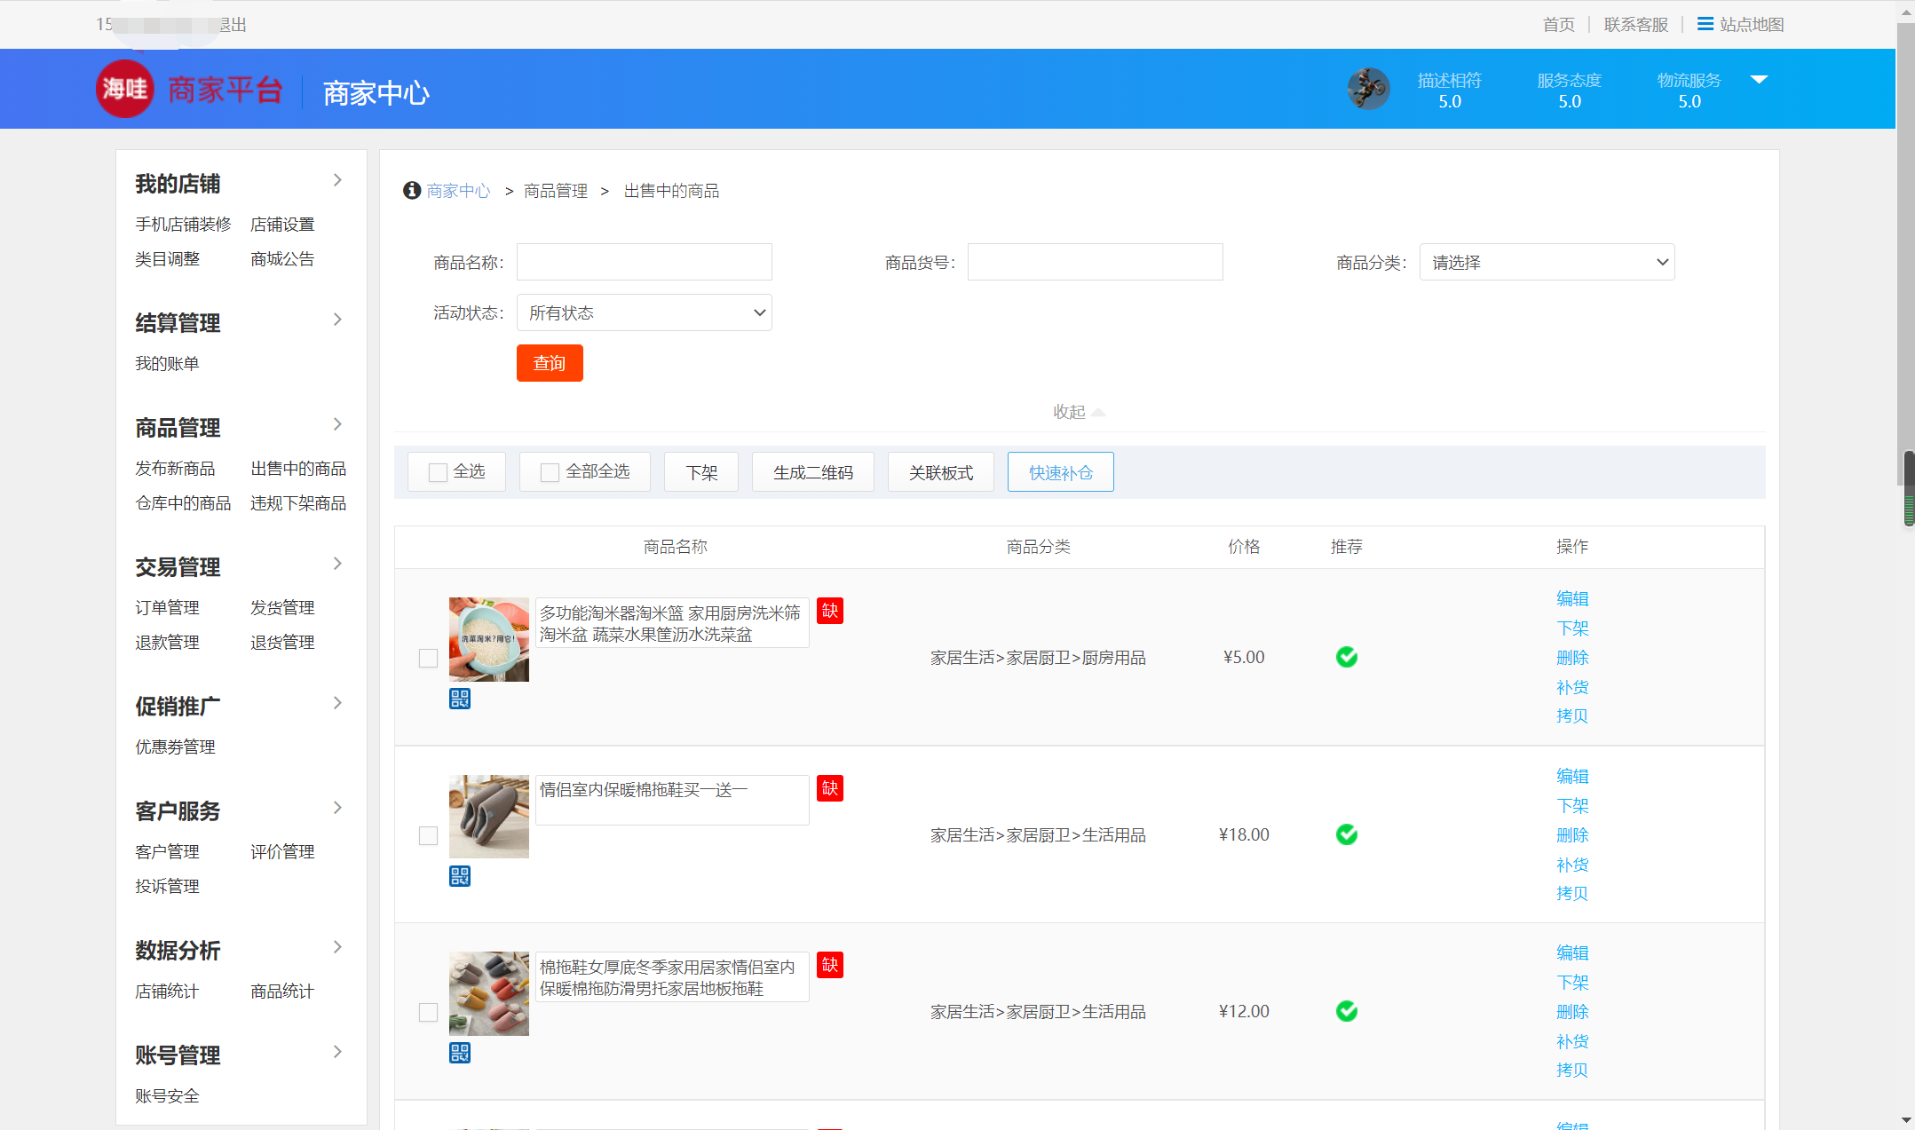Click 下架 link for ¥18.00 product
The image size is (1915, 1130).
coord(1572,806)
